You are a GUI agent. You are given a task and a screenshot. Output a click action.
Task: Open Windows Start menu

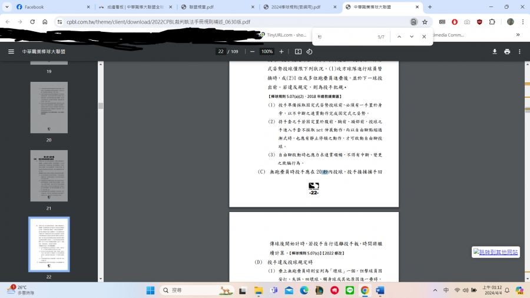(150, 290)
